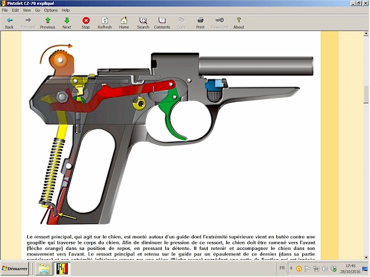370x277 pixels.
Task: Open the clock showing 17:45
Action: pos(350,269)
